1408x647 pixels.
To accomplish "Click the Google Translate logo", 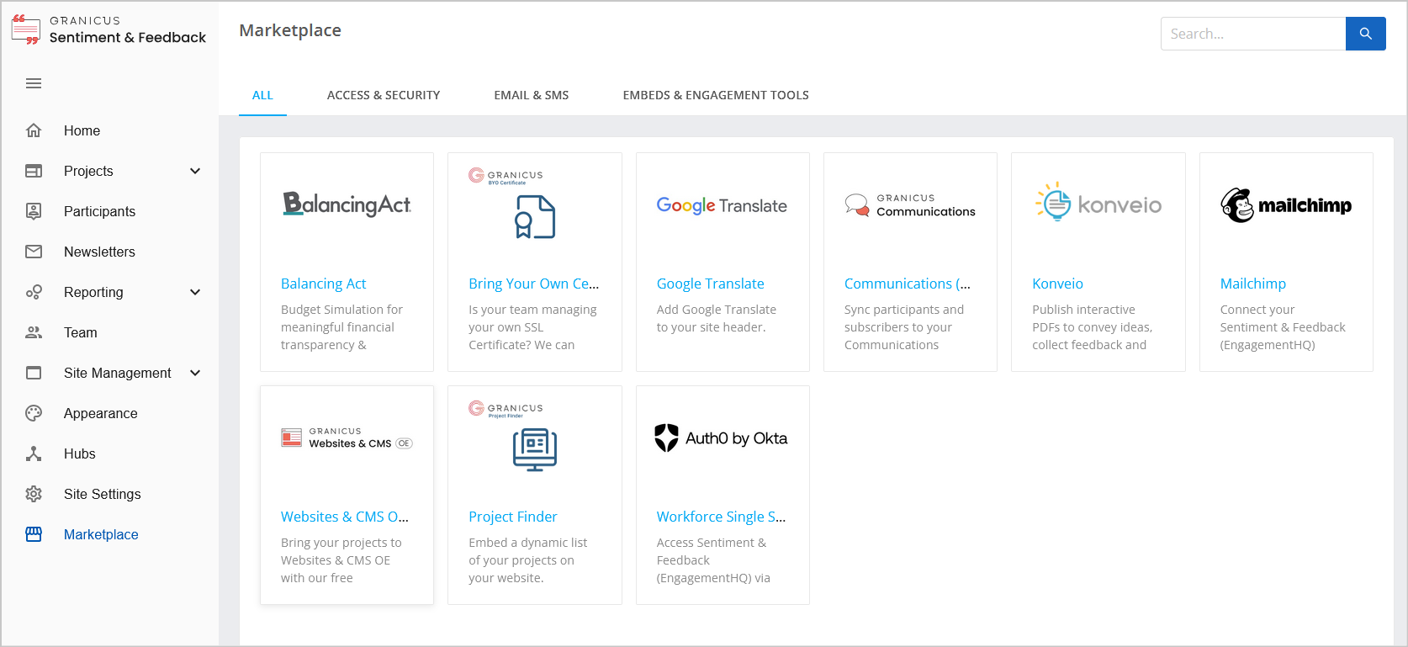I will [722, 205].
